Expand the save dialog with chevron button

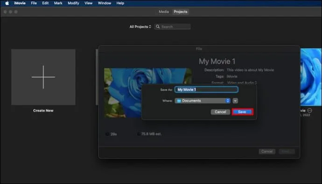[x=235, y=101]
